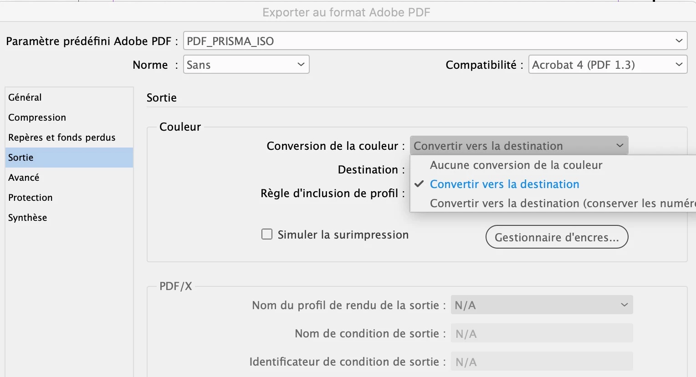The height and width of the screenshot is (377, 696).
Task: Expand the Norme dropdown set to Sans
Action: click(246, 65)
